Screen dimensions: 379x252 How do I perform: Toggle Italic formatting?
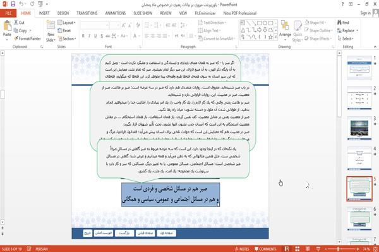pyautogui.click(x=89, y=36)
